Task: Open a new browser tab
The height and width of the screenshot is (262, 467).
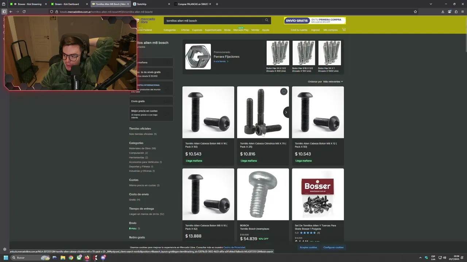Action: click(x=217, y=4)
